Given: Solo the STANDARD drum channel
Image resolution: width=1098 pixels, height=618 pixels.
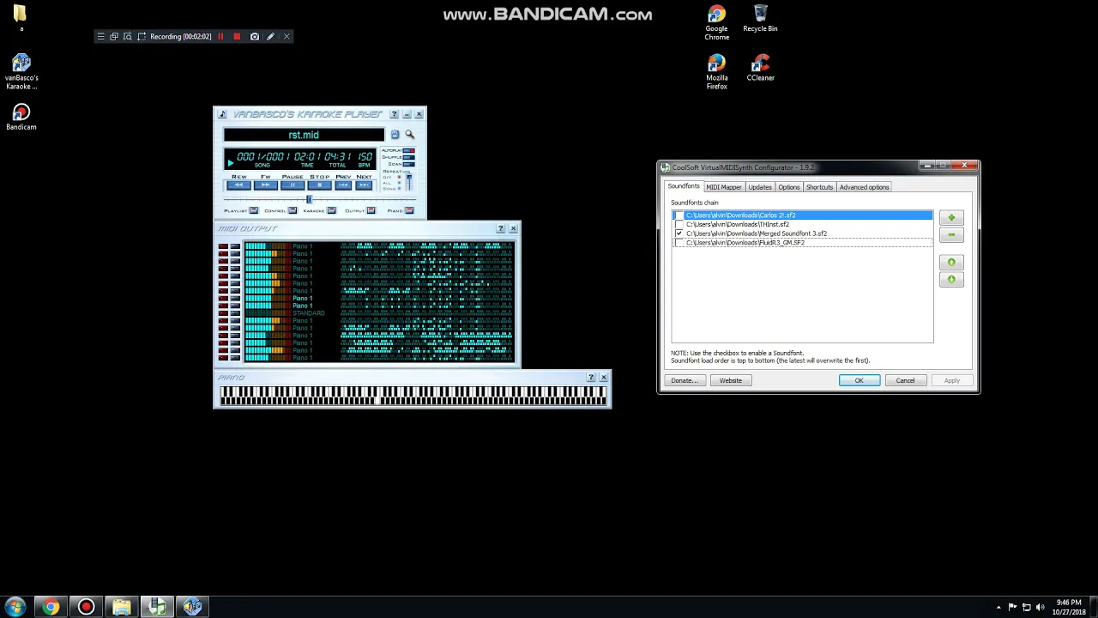Looking at the screenshot, I should 235,313.
